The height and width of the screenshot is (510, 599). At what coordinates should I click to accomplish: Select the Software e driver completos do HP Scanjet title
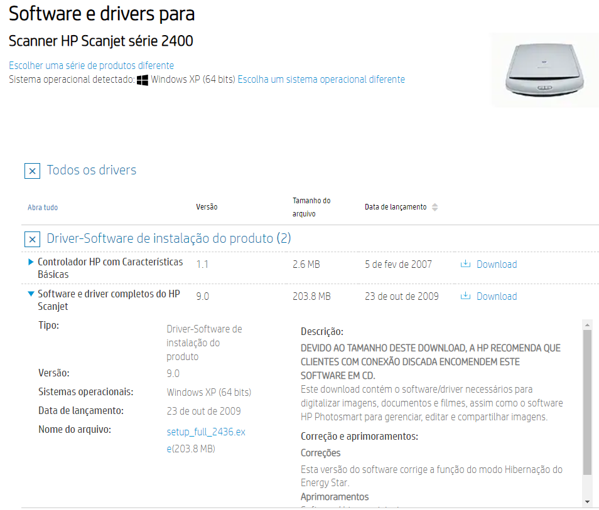tap(109, 300)
